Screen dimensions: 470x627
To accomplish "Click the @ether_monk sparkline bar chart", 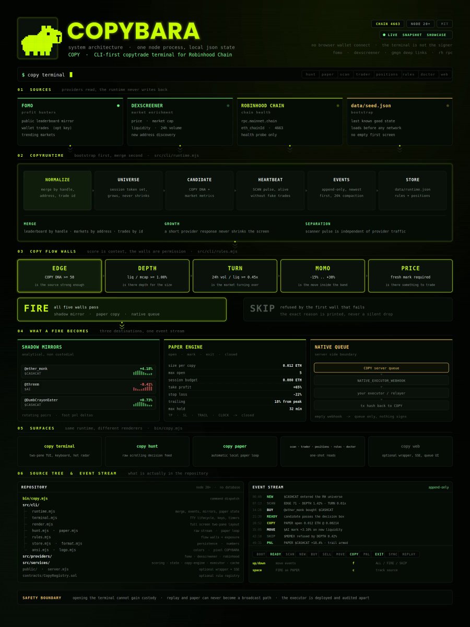I will 143,373.
